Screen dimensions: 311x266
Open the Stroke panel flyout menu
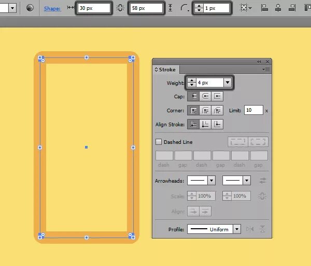click(266, 69)
